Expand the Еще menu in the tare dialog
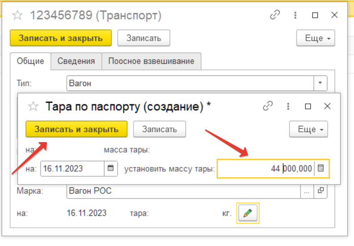 point(308,129)
